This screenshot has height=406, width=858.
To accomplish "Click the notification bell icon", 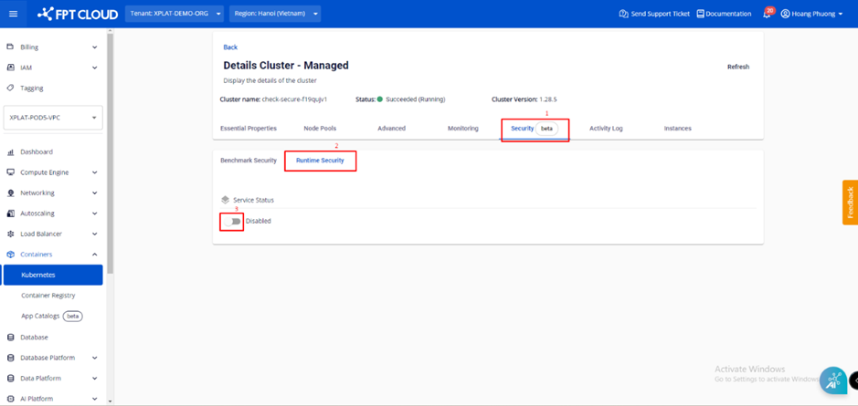I will point(767,14).
